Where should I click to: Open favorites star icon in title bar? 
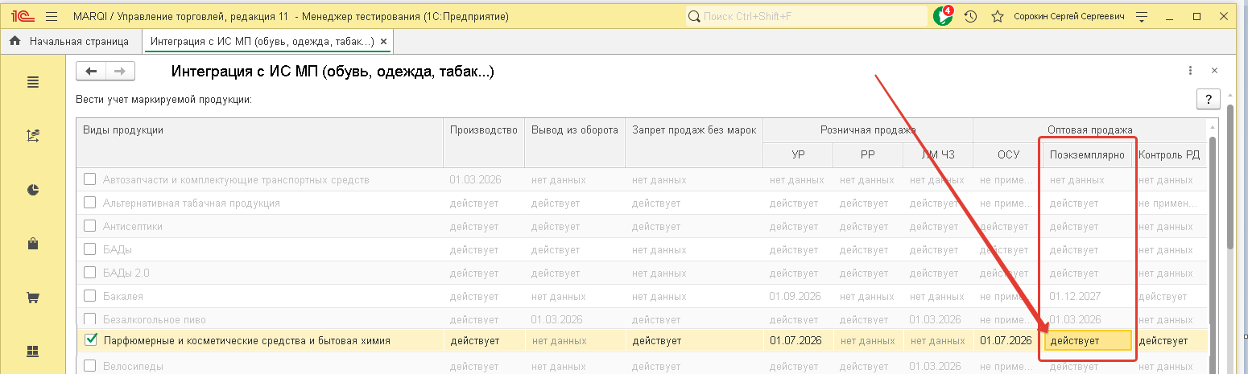click(x=997, y=16)
